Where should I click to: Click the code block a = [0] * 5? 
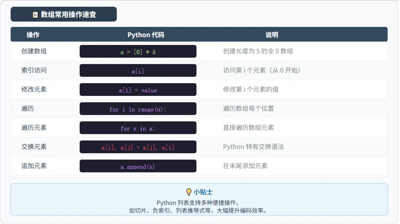[138, 51]
